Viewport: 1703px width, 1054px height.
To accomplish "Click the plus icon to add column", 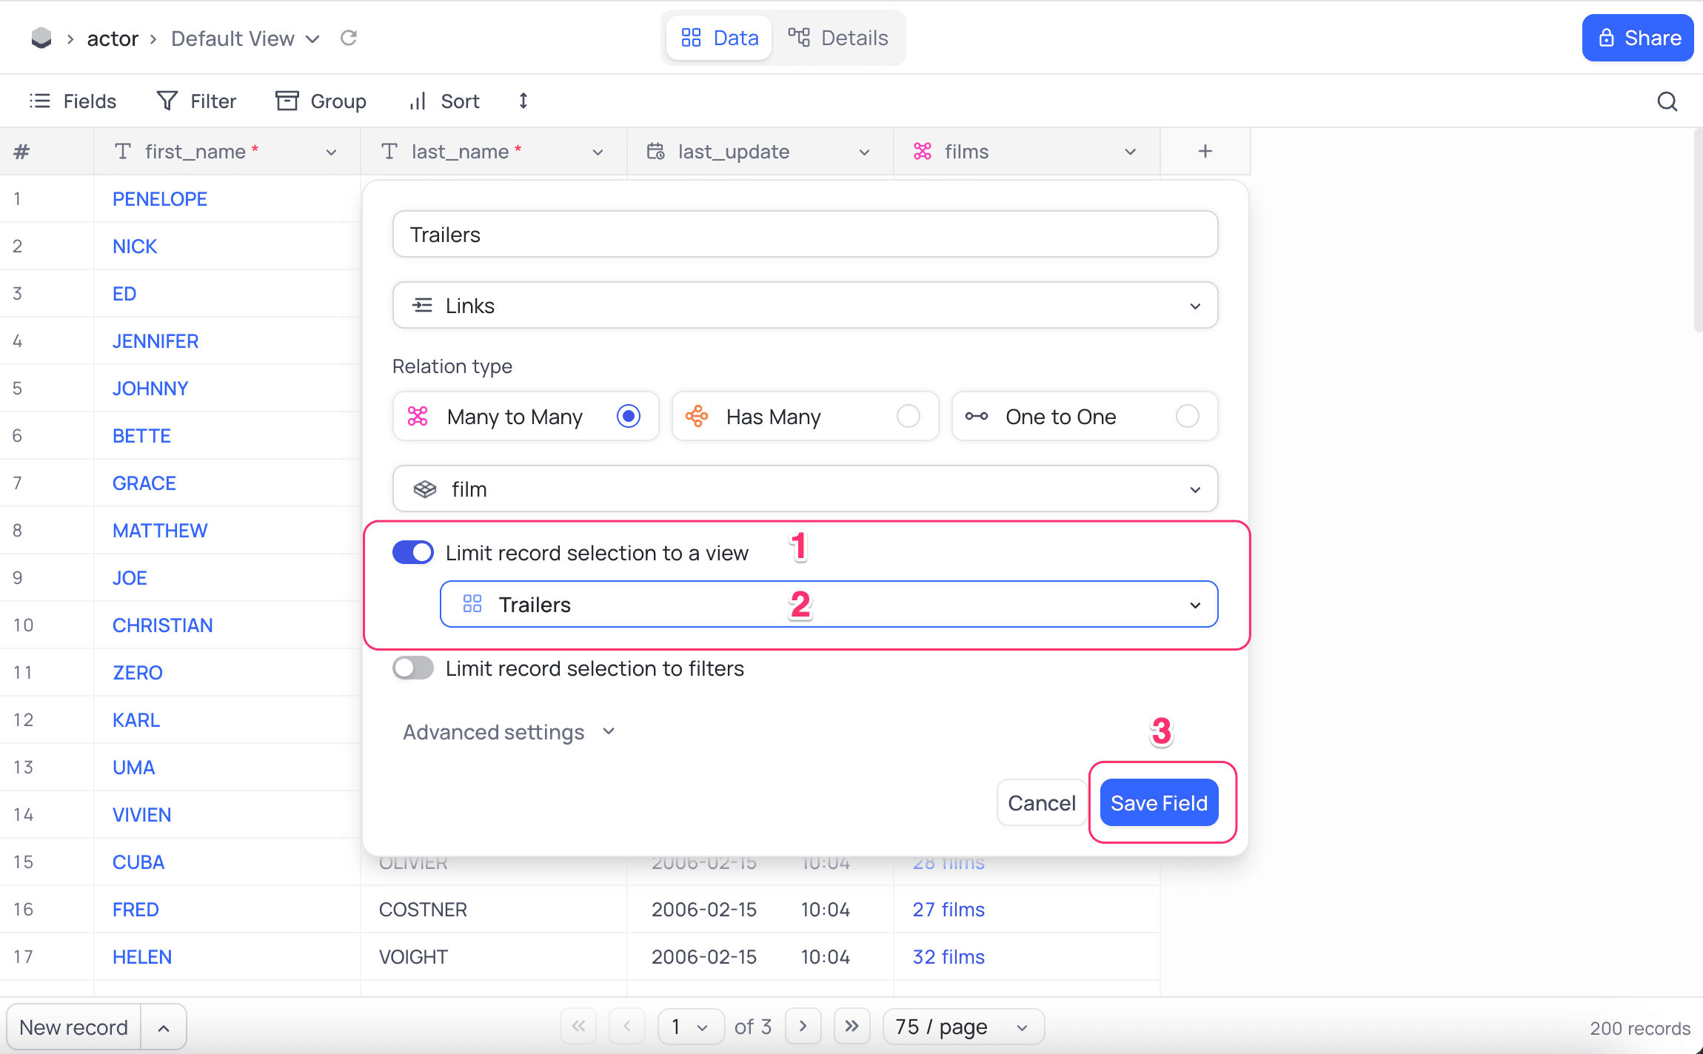I will (1205, 152).
